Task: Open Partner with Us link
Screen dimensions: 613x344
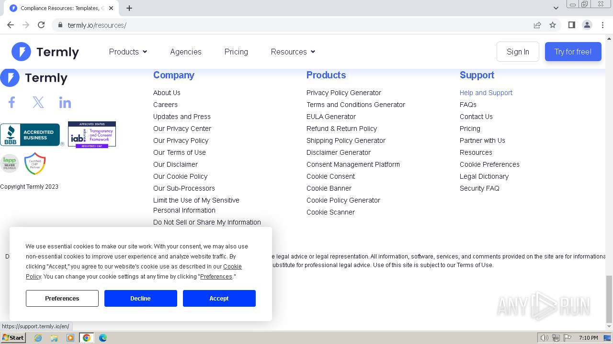Action: tap(482, 140)
